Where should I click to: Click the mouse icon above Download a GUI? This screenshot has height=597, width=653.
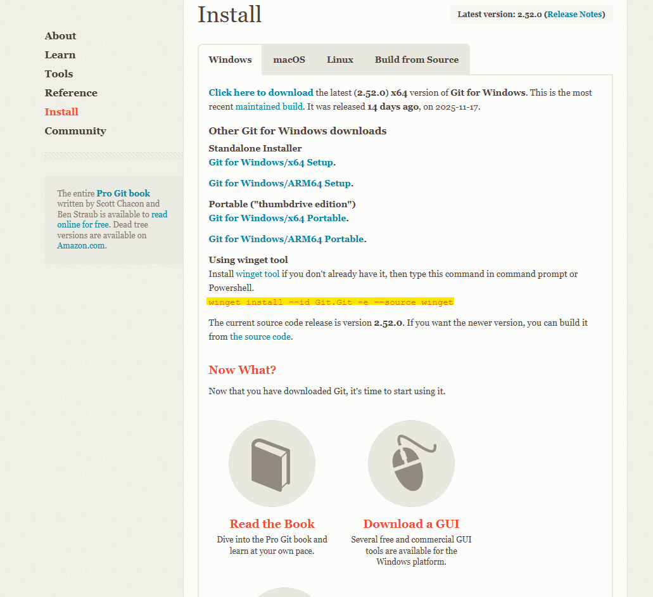click(x=411, y=463)
